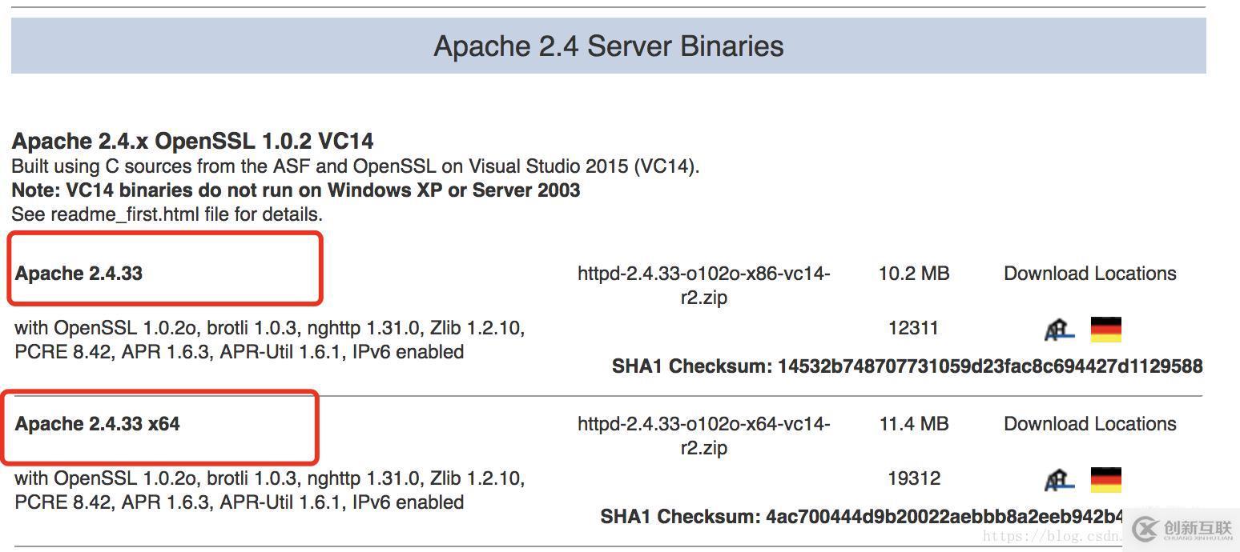Download httpd-2.4.33-o102o-x64-vc14-r2.zip
The height and width of the screenshot is (552, 1240).
(x=703, y=435)
